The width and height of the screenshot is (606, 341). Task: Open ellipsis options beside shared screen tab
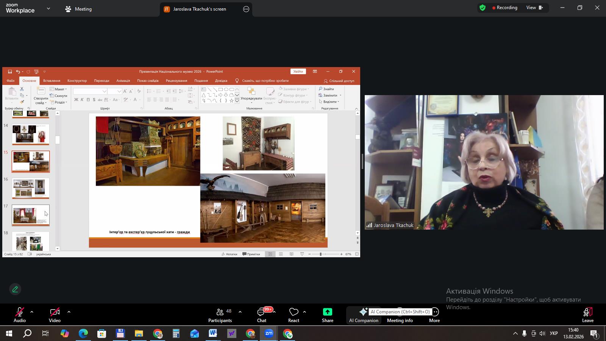[246, 9]
